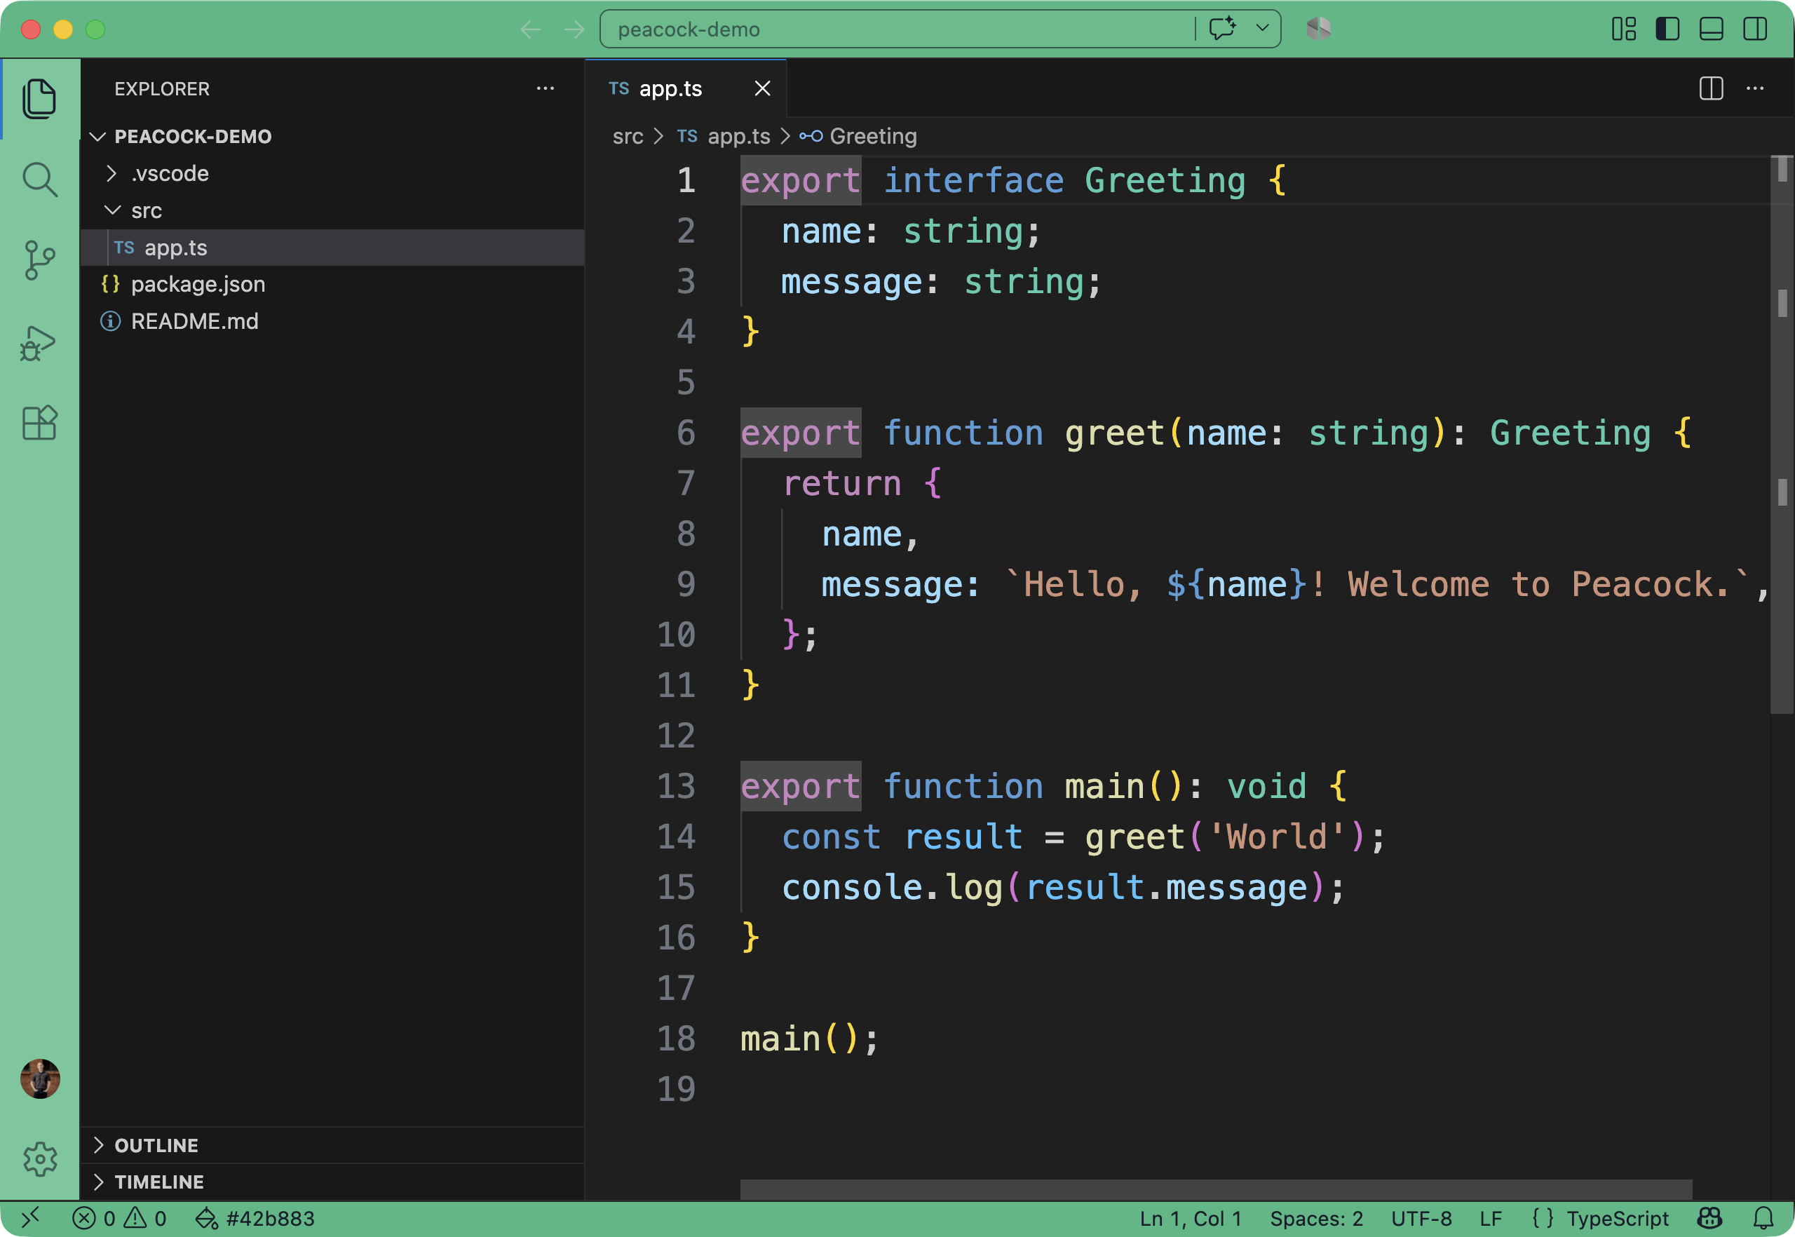The image size is (1795, 1237).
Task: Open the Explorer view in activity bar
Action: tap(39, 99)
